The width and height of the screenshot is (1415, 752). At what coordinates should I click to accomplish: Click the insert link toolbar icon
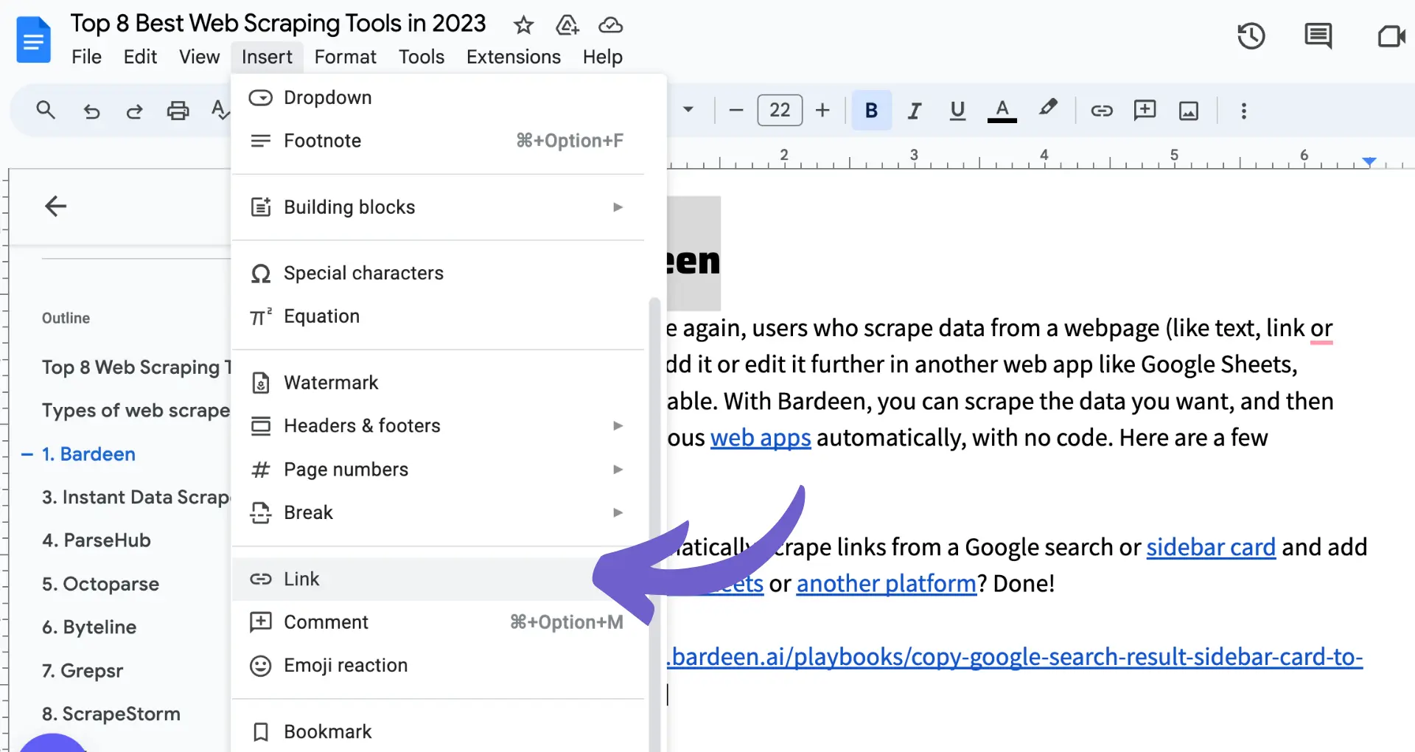pyautogui.click(x=1102, y=111)
